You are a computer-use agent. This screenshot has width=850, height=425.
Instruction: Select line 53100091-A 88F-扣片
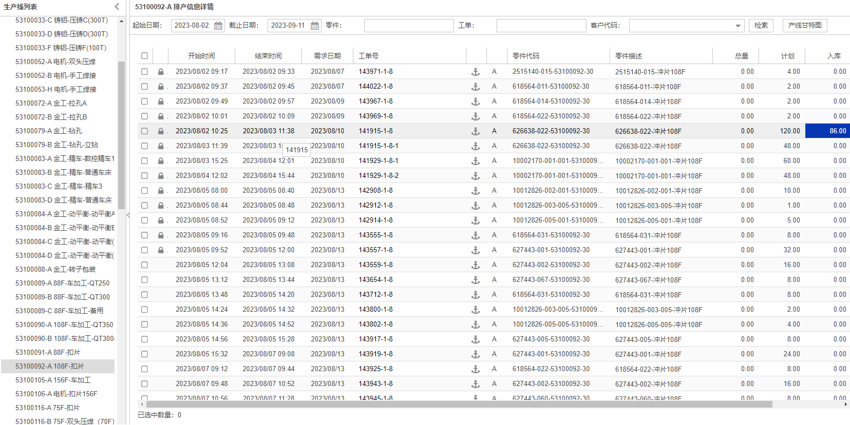48,353
